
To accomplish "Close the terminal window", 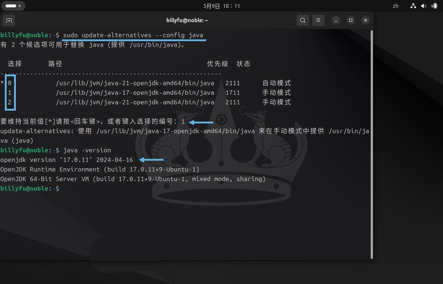I will tap(365, 20).
